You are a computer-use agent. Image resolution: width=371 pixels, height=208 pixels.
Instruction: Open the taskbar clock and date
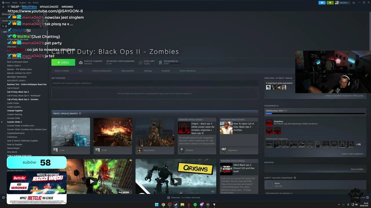pyautogui.click(x=364, y=205)
